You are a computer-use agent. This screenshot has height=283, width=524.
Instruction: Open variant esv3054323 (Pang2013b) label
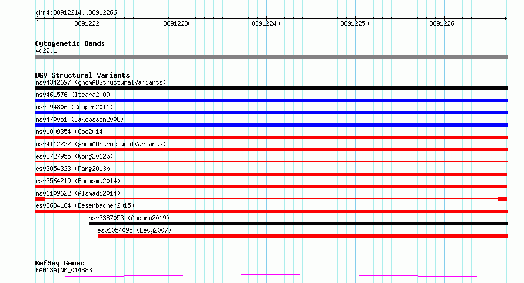[x=74, y=169]
